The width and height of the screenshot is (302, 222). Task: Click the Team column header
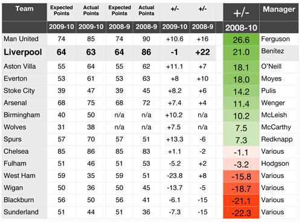pos(24,9)
